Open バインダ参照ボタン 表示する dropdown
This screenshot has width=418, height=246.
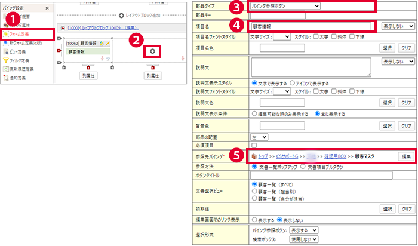tap(303, 230)
